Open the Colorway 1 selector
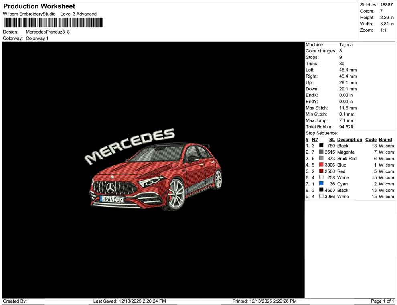Screen dimensions: 397x305 click(36, 38)
